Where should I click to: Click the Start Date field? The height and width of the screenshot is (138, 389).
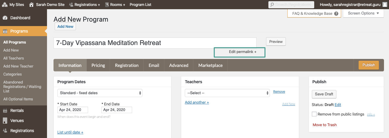73,110
